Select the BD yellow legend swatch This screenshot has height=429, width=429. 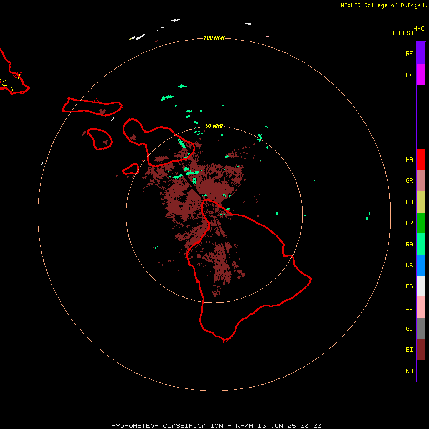click(x=421, y=202)
